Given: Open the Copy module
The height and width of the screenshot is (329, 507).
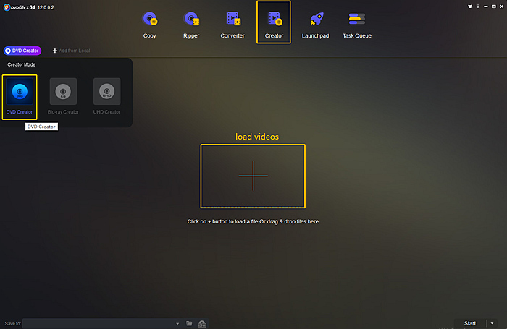Looking at the screenshot, I should (150, 25).
